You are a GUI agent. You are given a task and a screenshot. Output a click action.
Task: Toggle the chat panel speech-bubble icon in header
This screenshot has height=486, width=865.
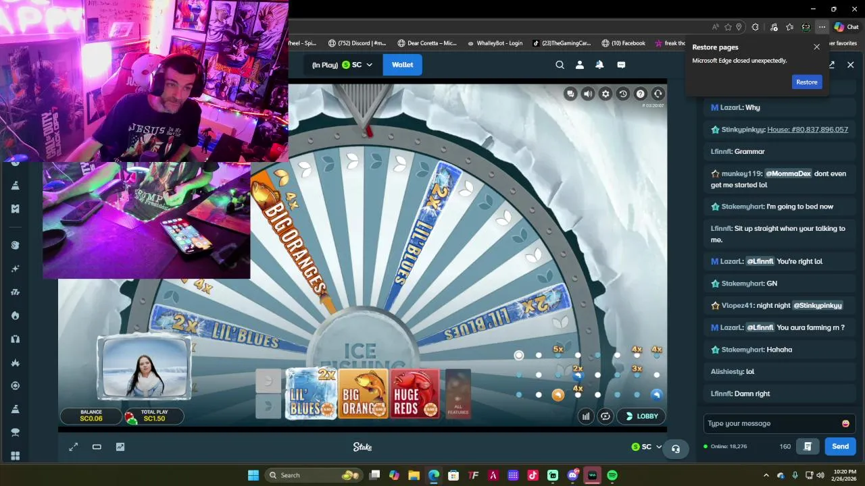coord(621,65)
